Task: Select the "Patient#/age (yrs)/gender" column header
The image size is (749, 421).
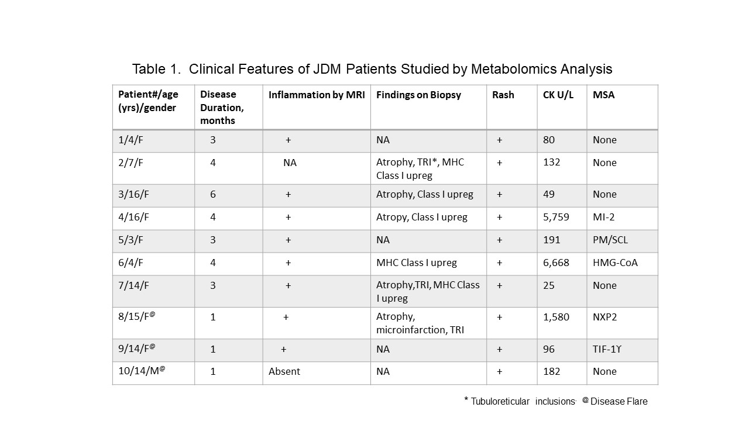Action: click(x=149, y=101)
